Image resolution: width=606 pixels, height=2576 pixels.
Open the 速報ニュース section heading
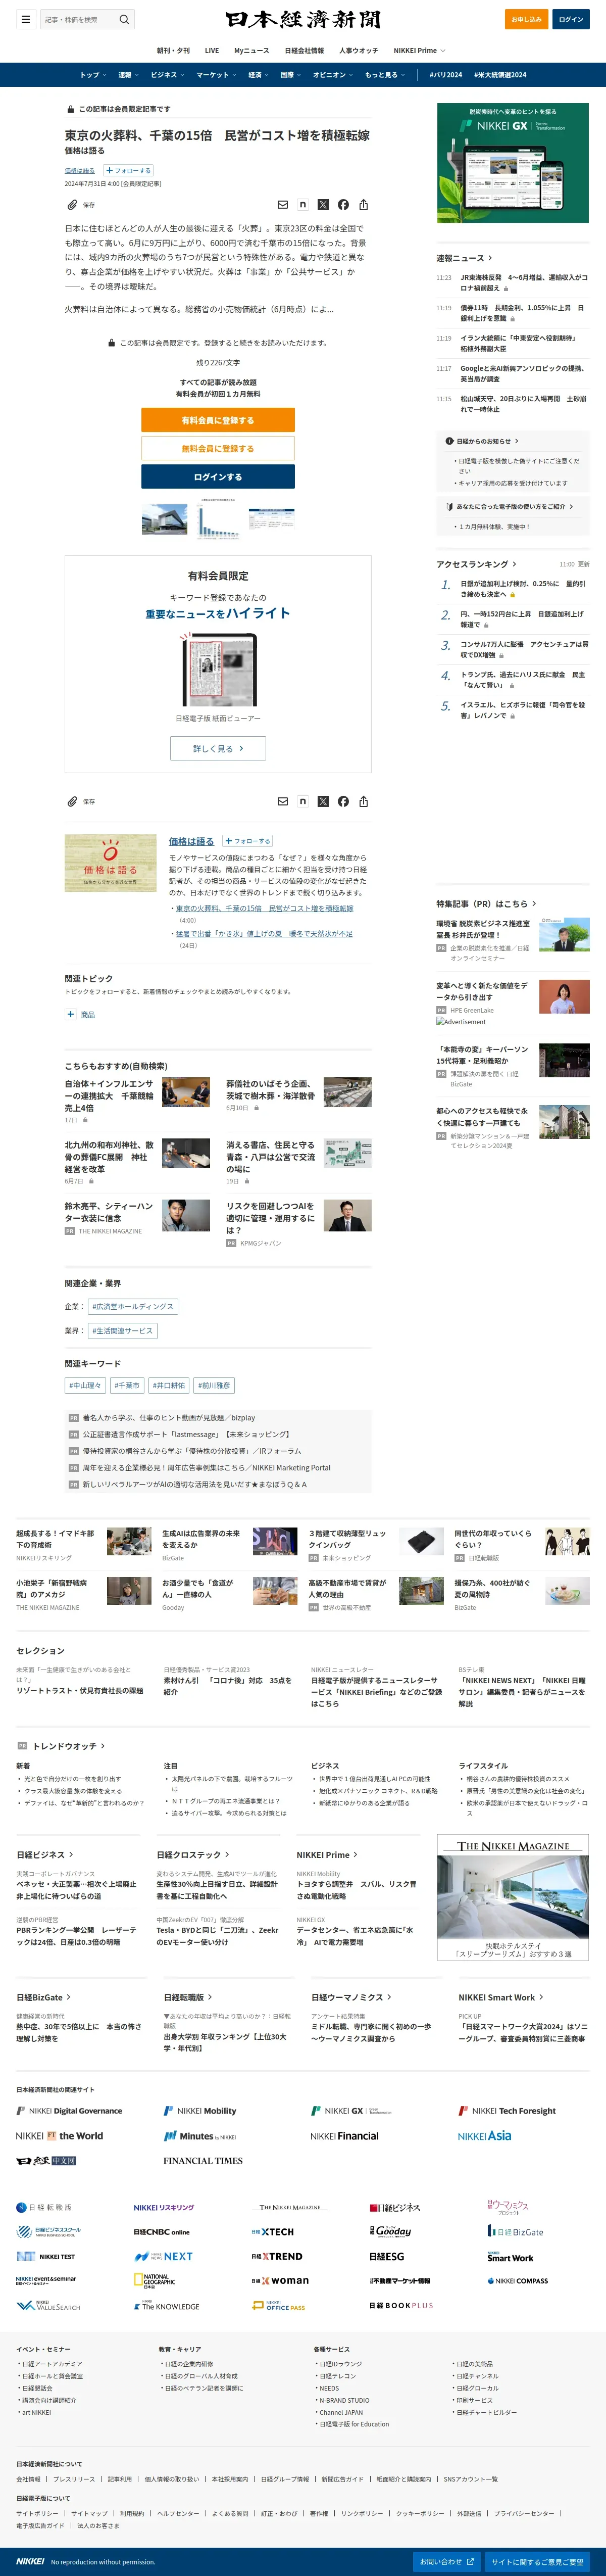click(x=464, y=258)
